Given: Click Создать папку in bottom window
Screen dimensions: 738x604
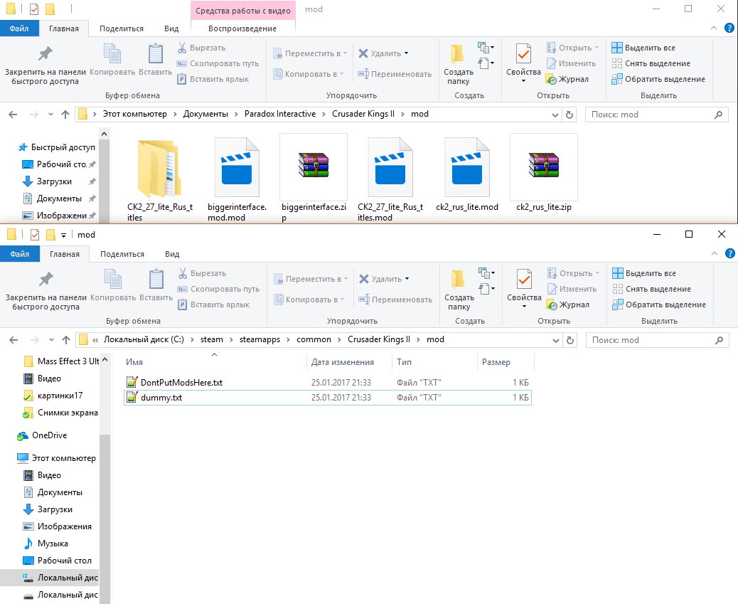Looking at the screenshot, I should click(x=459, y=291).
